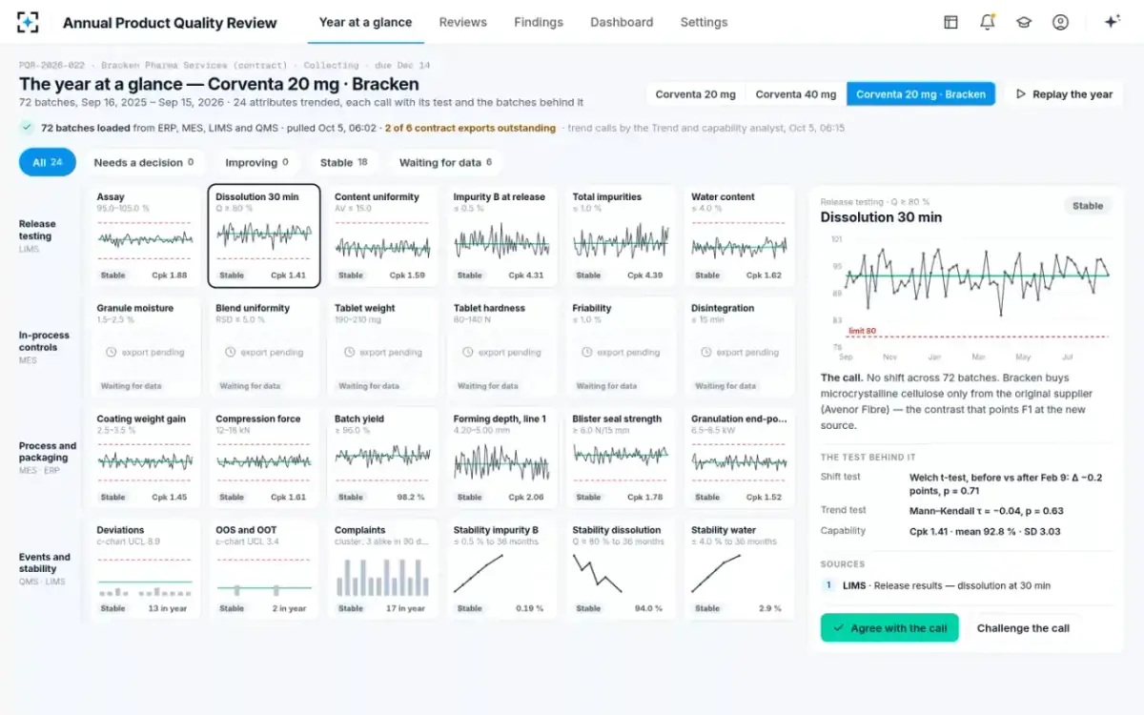Screen dimensions: 1144x715
Task: Open the Complaints card
Action: pyautogui.click(x=382, y=569)
